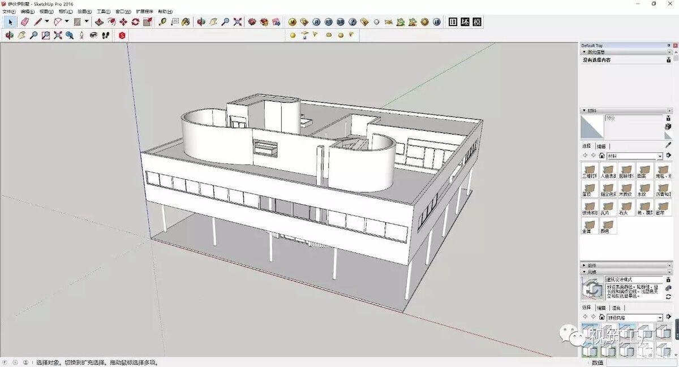Select the Position Camera tool
679x367 pixels.
coord(81,35)
